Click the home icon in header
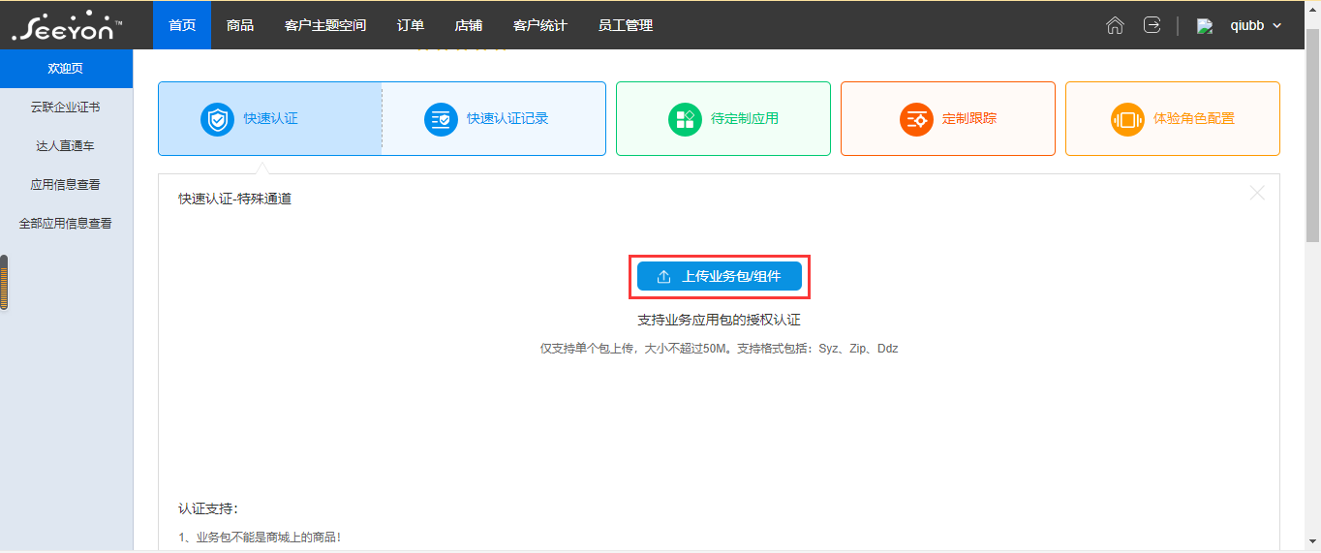This screenshot has width=1321, height=553. coord(1115,25)
